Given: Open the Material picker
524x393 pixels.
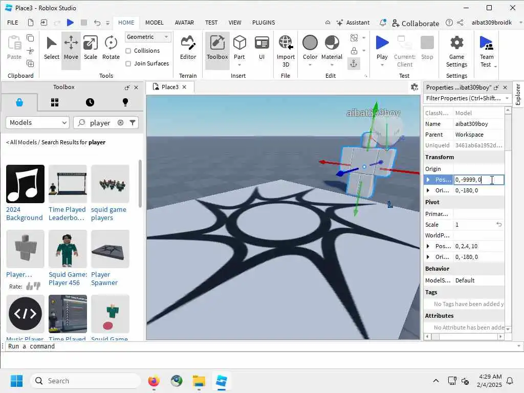Looking at the screenshot, I should click(332, 48).
